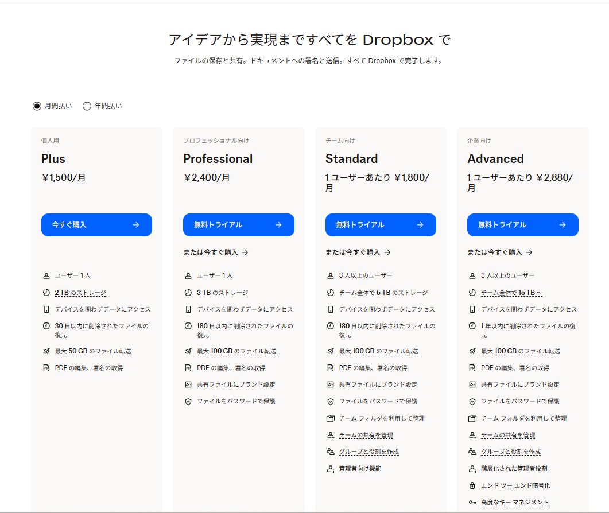
Task: Click the page title アイデアから実現まで
Action: tap(309, 40)
